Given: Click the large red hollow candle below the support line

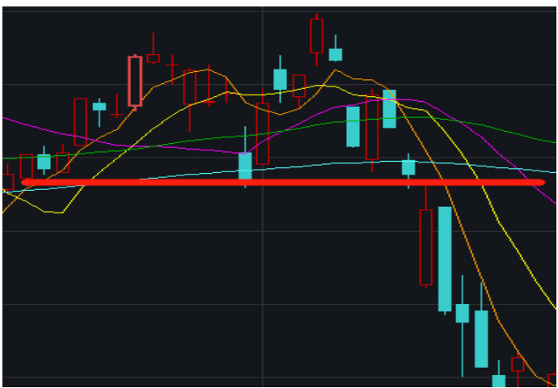Looking at the screenshot, I should tap(426, 247).
